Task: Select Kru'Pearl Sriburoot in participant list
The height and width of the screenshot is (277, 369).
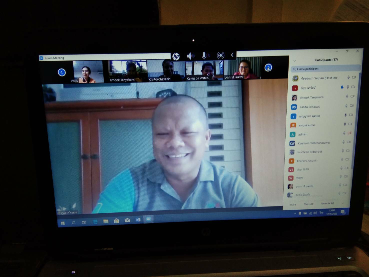Action: pyautogui.click(x=310, y=152)
